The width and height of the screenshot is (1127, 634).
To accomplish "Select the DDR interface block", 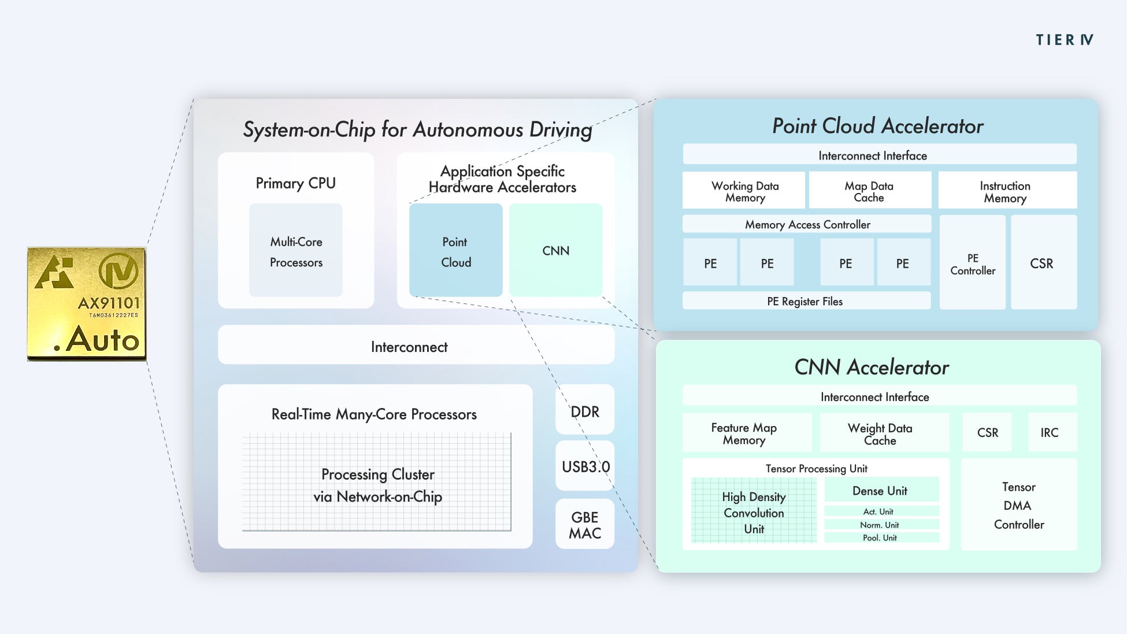I will click(x=585, y=411).
